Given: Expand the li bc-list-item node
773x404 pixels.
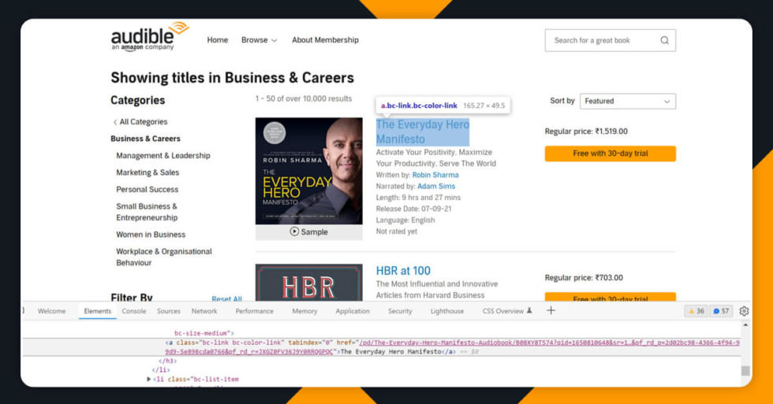Looking at the screenshot, I should [x=148, y=379].
